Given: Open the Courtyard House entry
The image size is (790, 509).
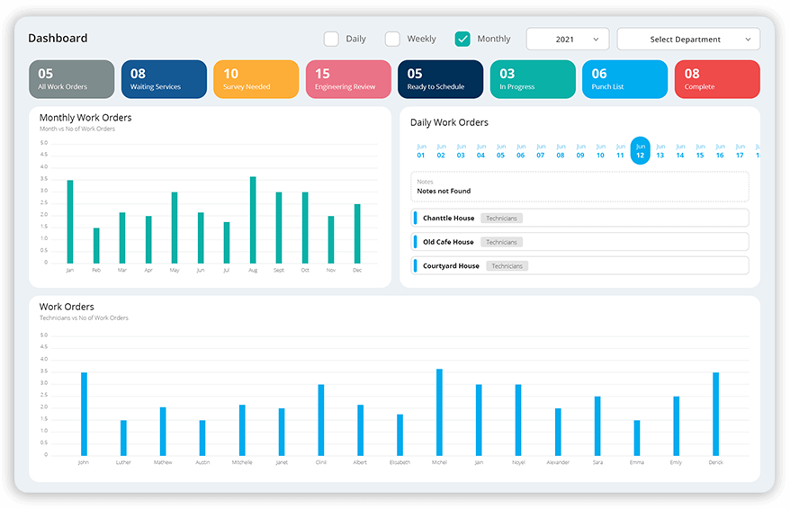Looking at the screenshot, I should coord(451,266).
